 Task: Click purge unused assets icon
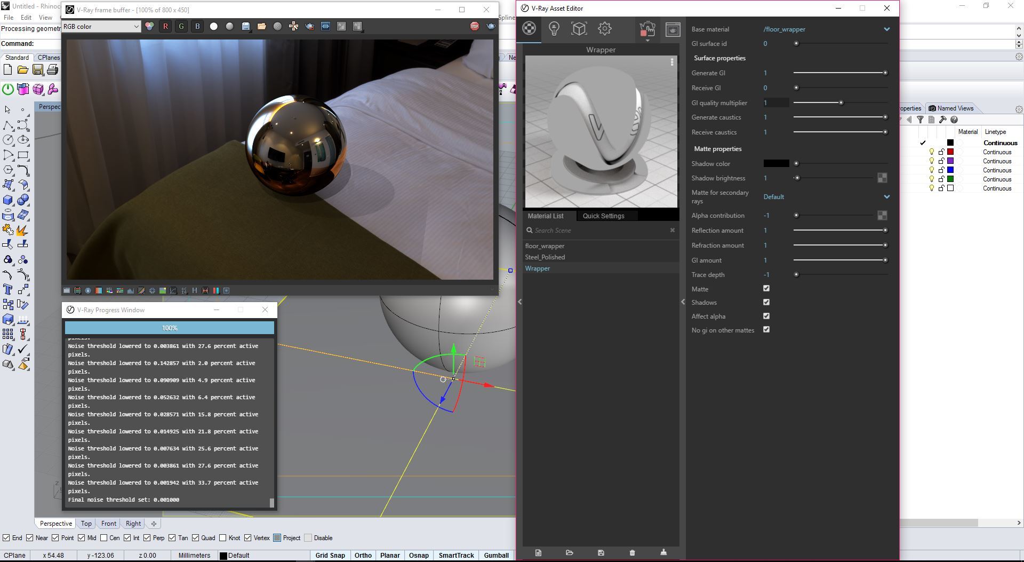(x=664, y=552)
